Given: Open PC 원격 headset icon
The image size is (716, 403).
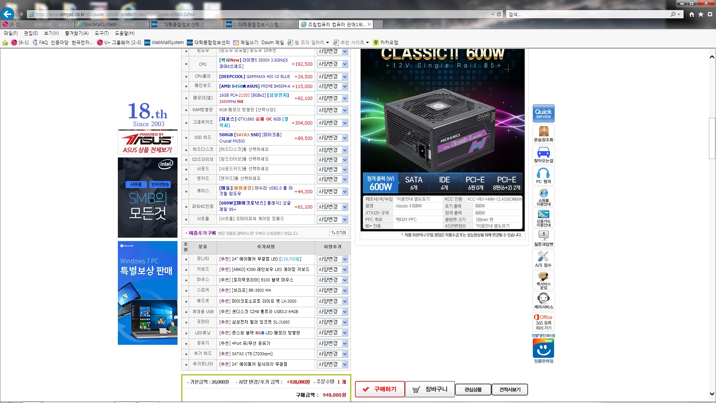Looking at the screenshot, I should [x=543, y=176].
